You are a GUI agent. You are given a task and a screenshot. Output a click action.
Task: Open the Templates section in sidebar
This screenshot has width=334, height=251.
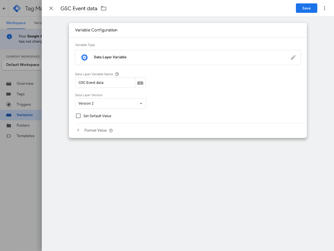25,136
